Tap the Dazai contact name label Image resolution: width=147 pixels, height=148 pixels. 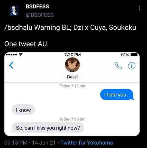point(72,77)
